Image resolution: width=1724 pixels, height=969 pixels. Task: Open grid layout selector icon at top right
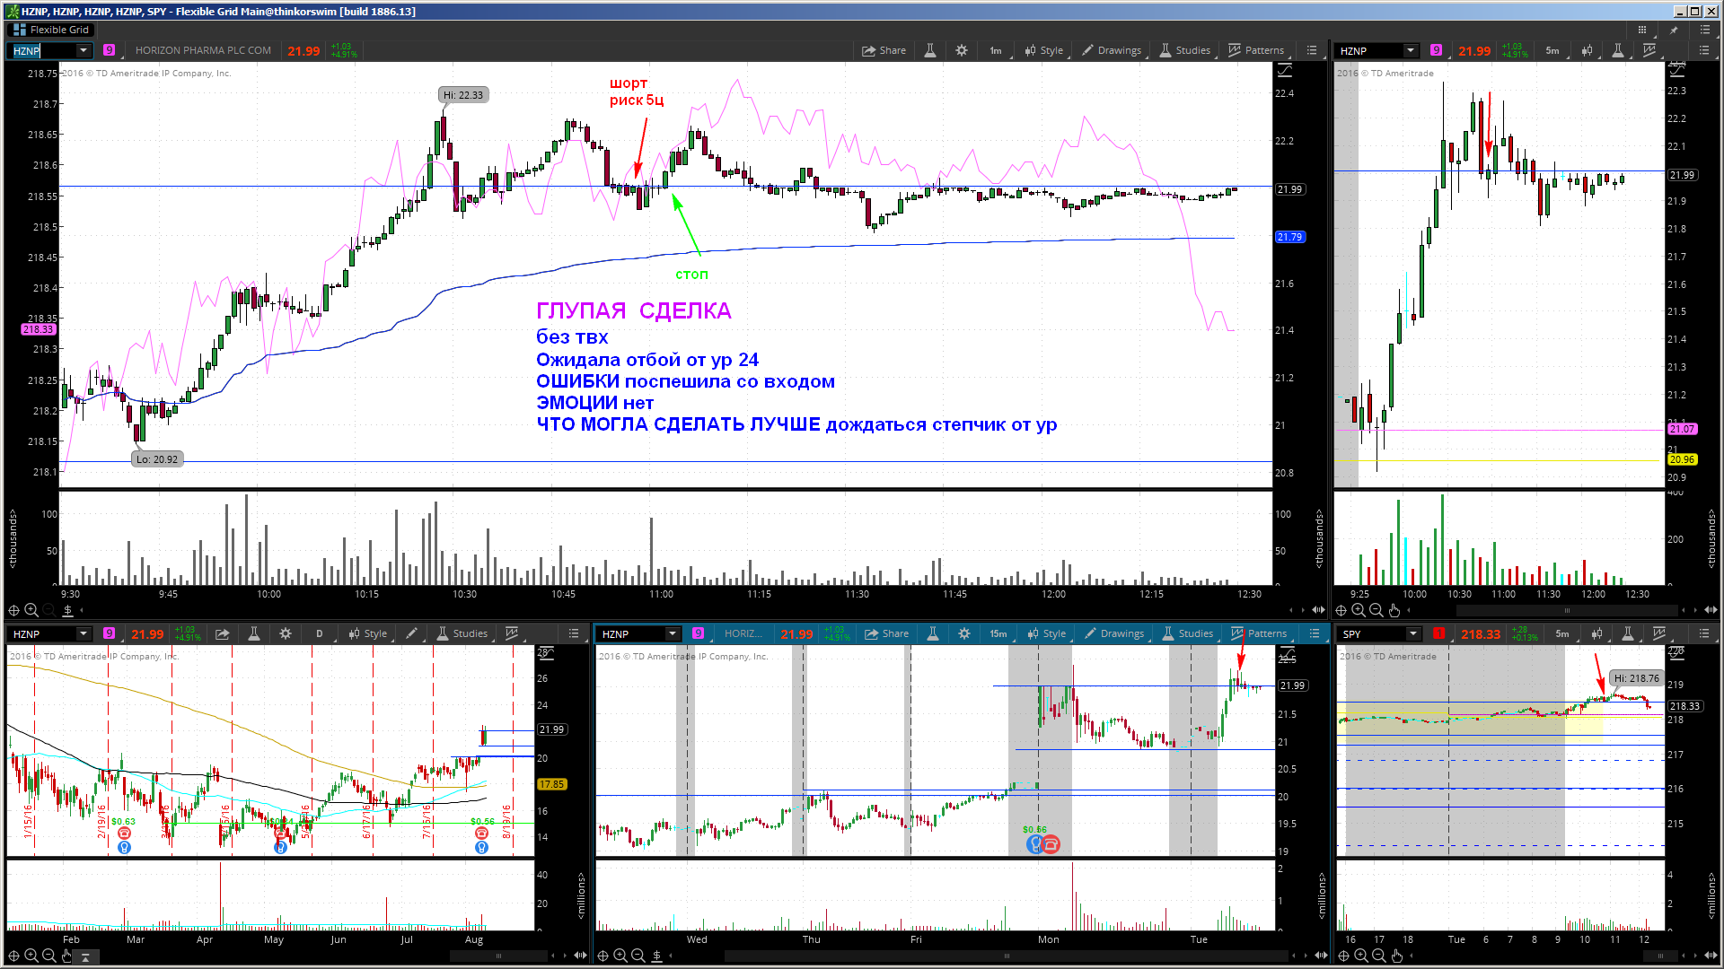pyautogui.click(x=1642, y=30)
